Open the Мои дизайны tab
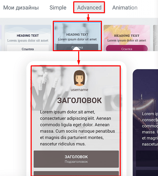Screen dimensions: 158x176 click(21, 8)
